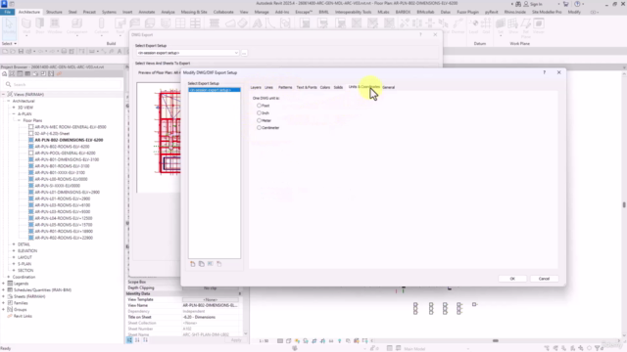Image resolution: width=627 pixels, height=352 pixels.
Task: Click the Save icon in quick access toolbar
Action: coord(21,52)
